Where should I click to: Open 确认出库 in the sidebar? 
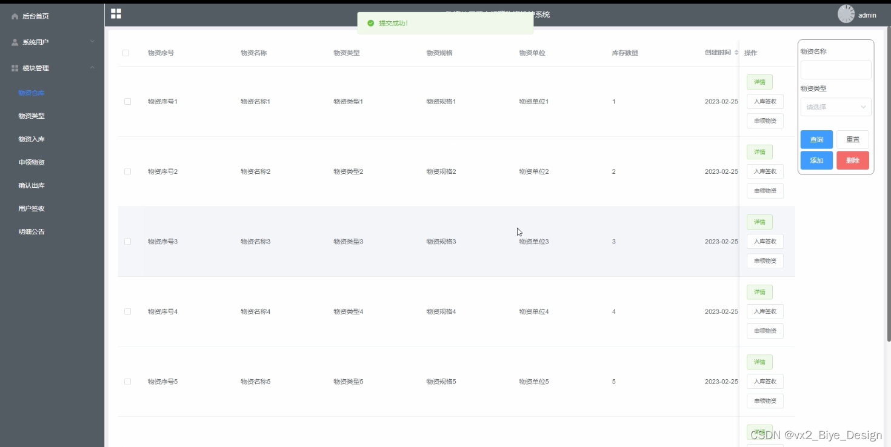click(32, 185)
